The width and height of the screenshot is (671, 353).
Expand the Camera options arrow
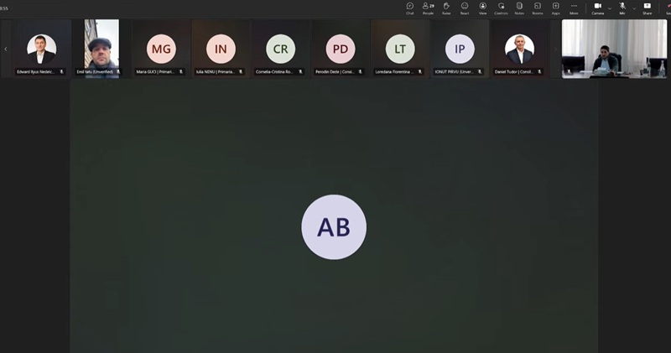click(x=609, y=8)
